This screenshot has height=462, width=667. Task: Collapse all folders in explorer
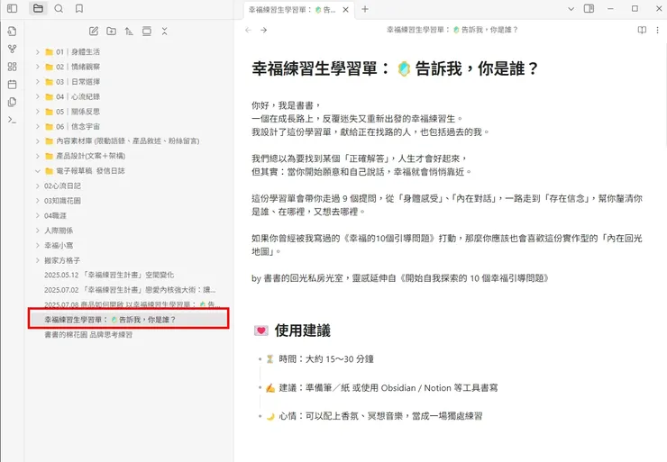[x=165, y=31]
